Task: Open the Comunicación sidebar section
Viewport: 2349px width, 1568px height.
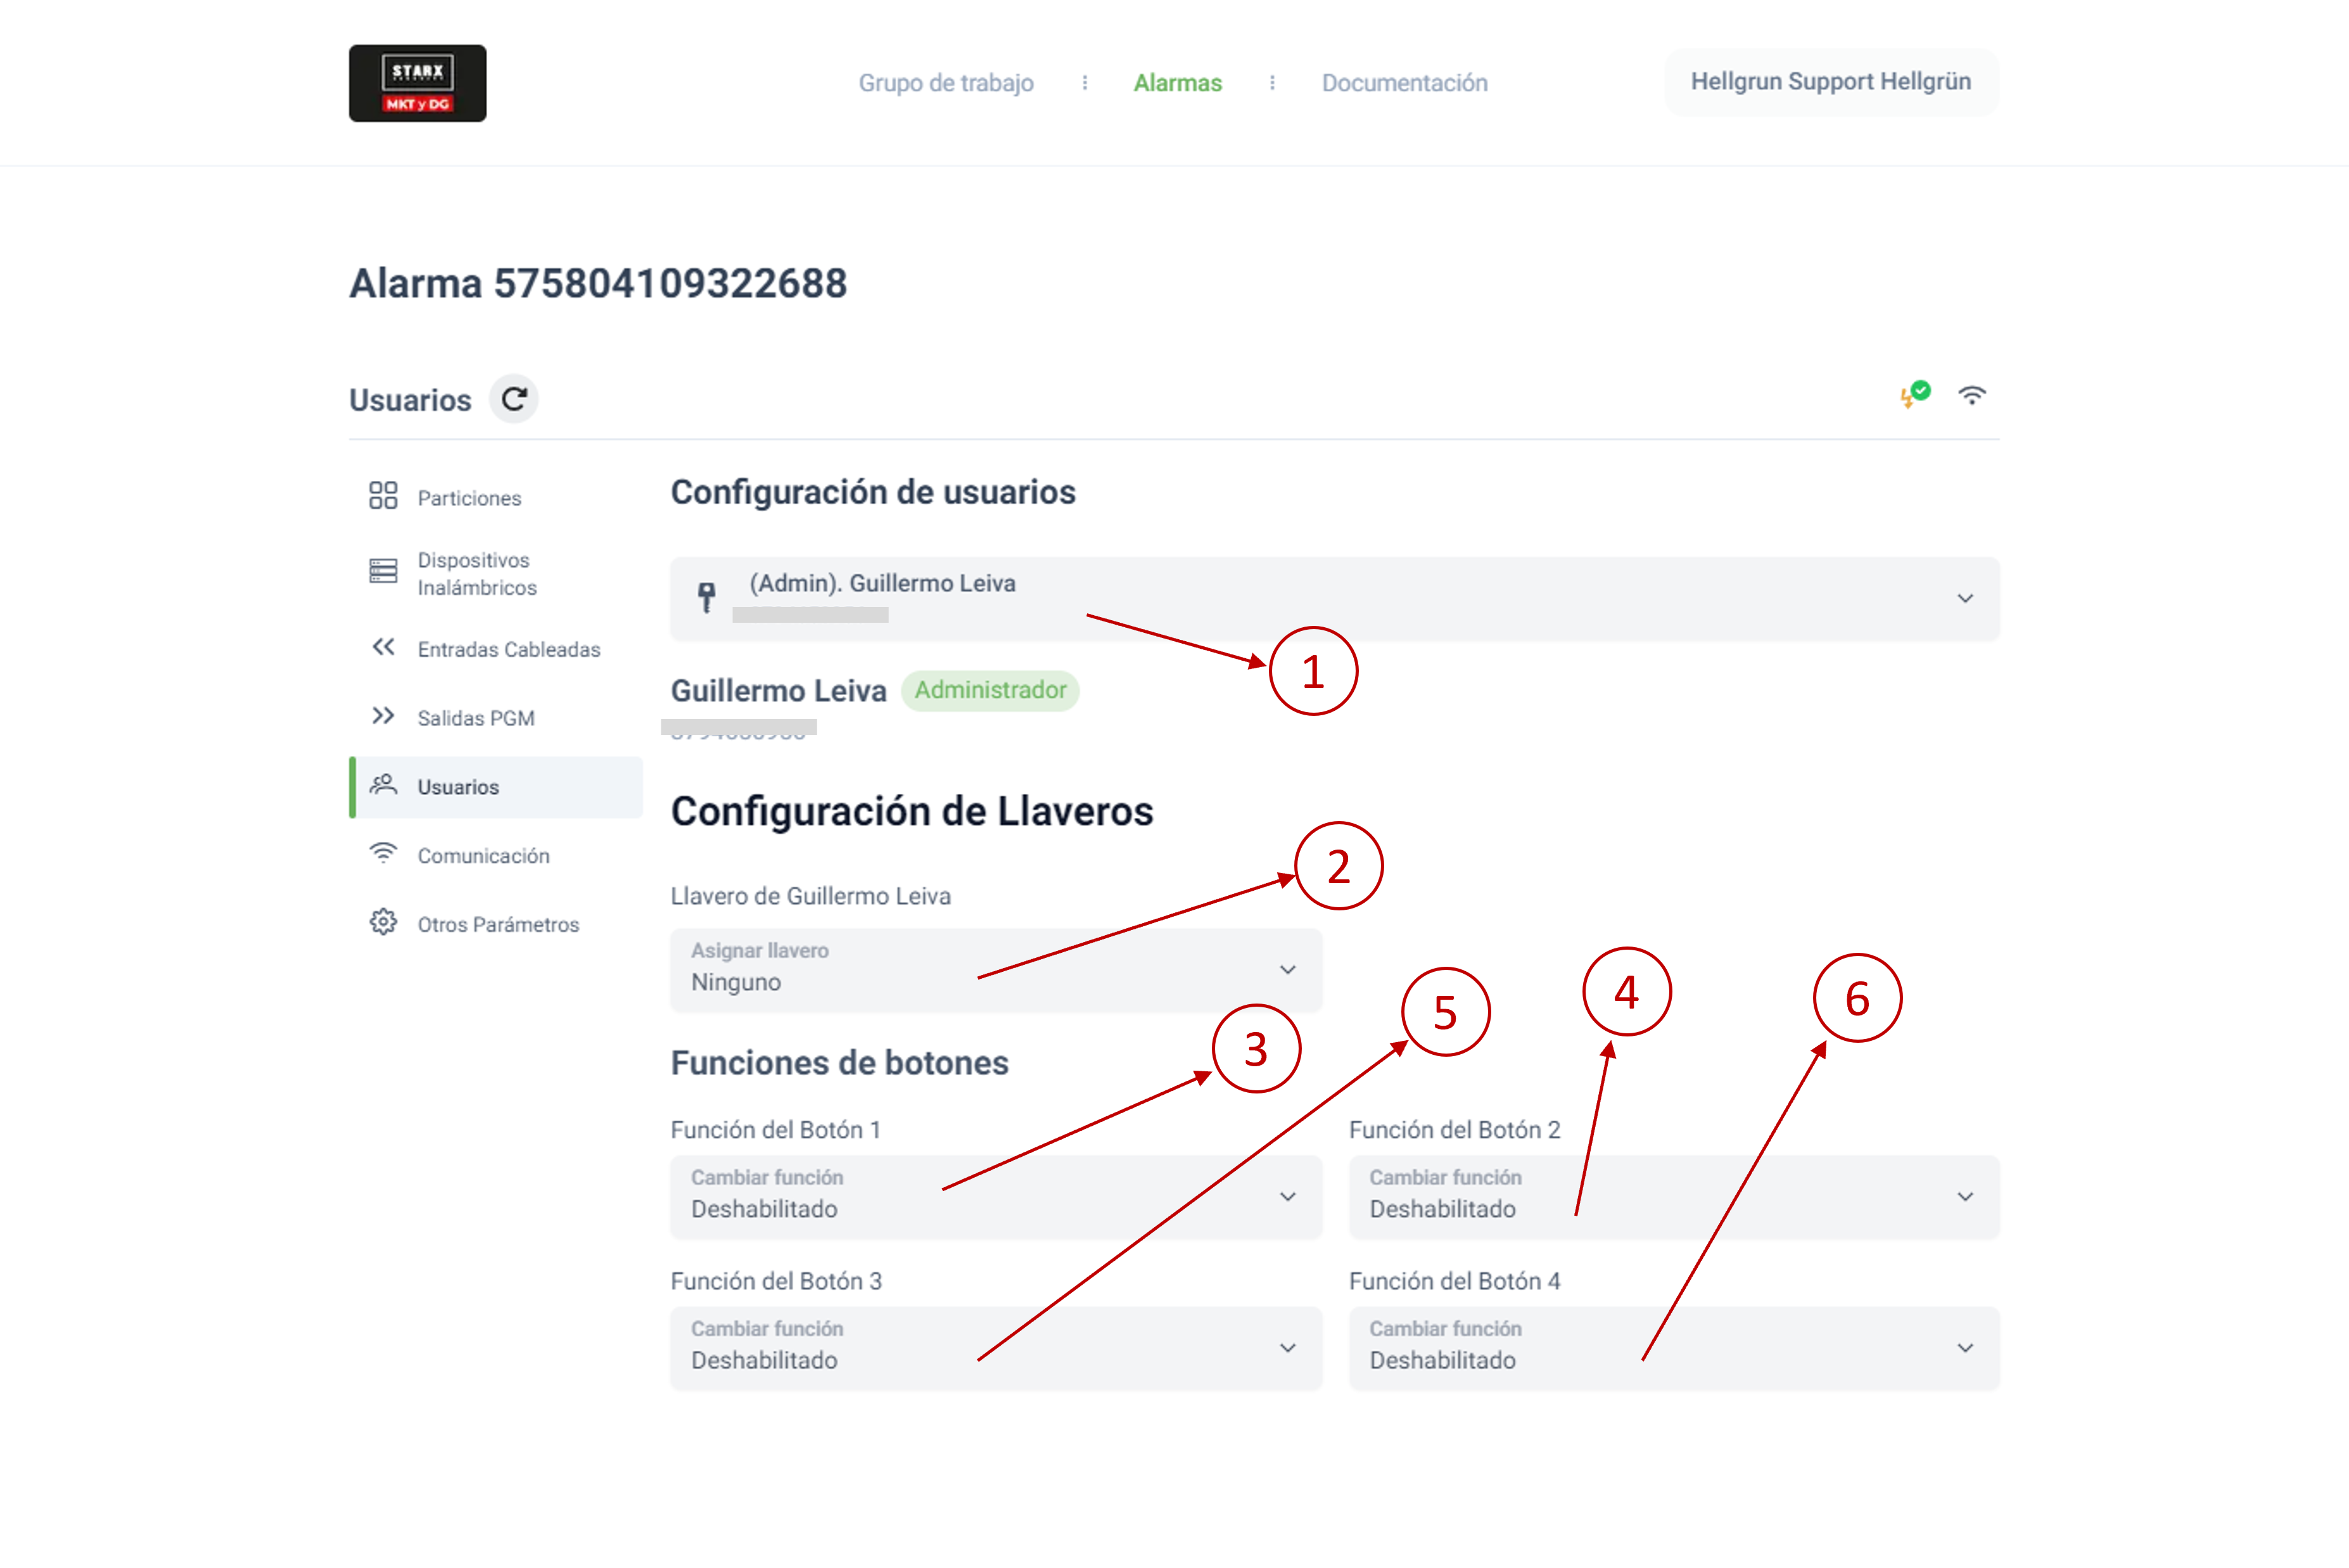Action: click(x=483, y=856)
